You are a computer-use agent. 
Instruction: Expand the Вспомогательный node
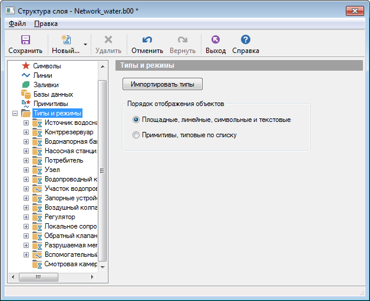26,255
